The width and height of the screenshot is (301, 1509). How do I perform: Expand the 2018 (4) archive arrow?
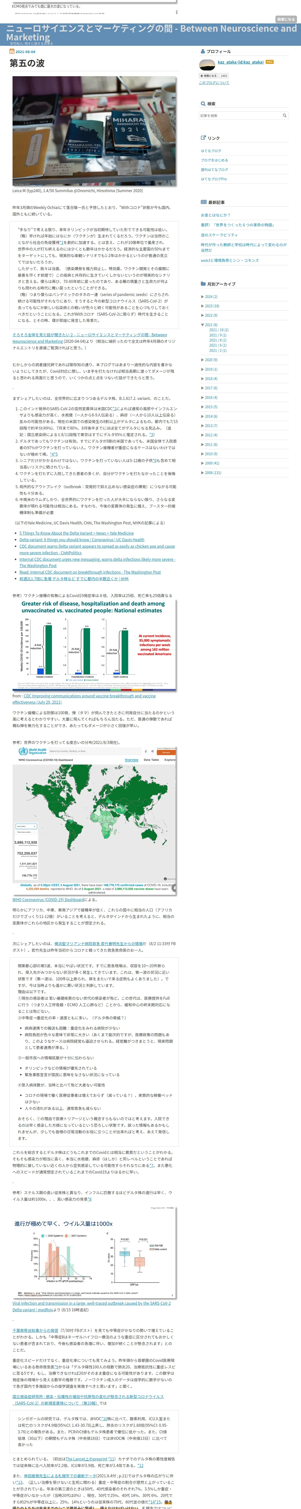[x=203, y=379]
